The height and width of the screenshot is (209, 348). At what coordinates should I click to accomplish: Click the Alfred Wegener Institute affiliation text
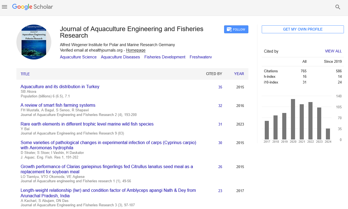(117, 45)
